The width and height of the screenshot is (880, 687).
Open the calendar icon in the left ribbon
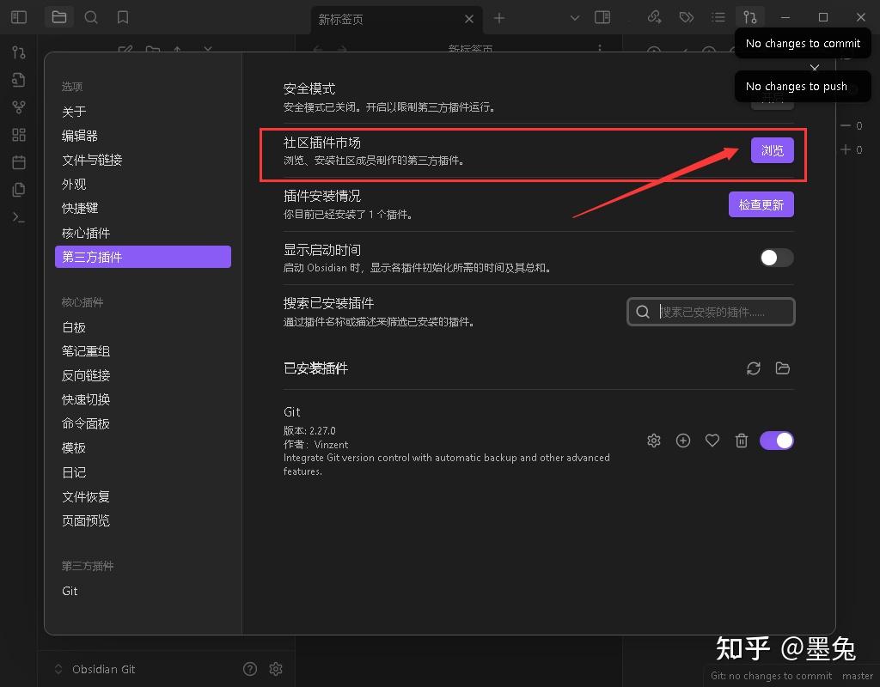point(18,161)
